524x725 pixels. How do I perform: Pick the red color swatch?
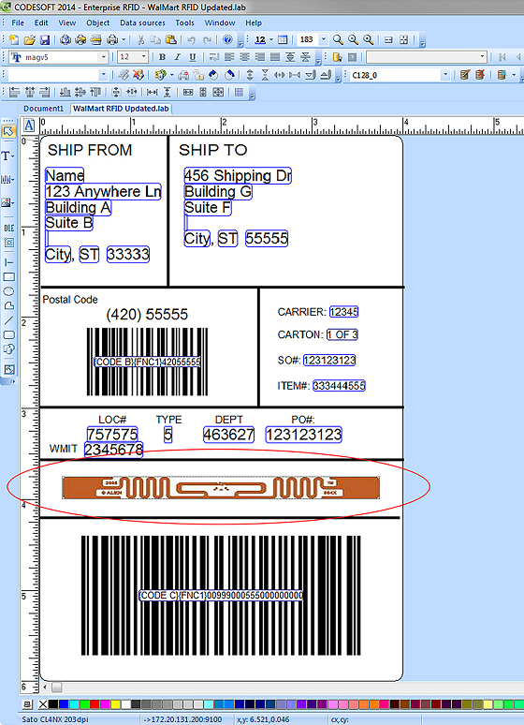[x=95, y=704]
